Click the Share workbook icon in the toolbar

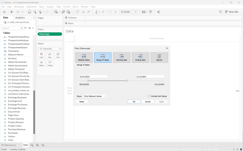pyautogui.click(x=158, y=12)
